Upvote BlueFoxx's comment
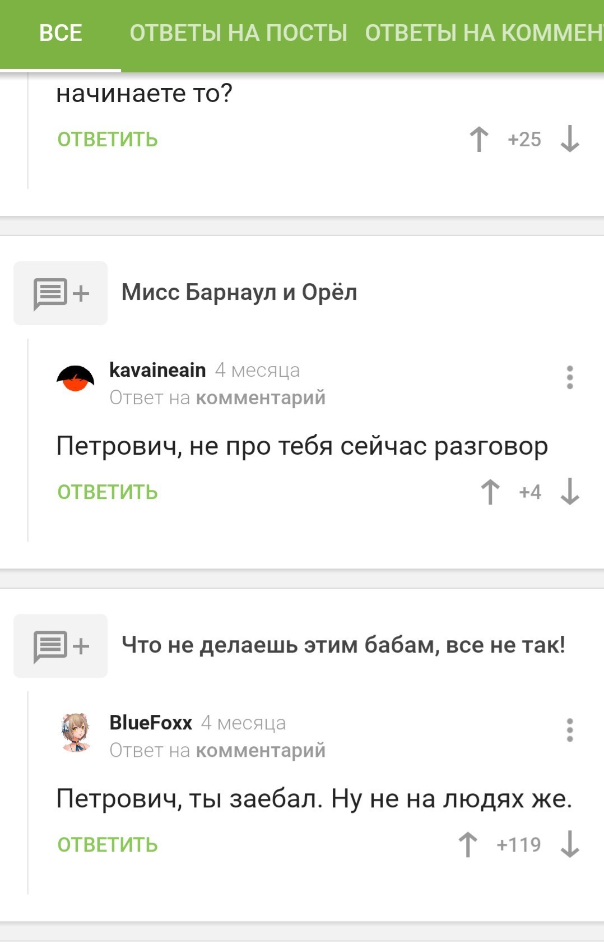Image resolution: width=604 pixels, height=943 pixels. click(468, 844)
